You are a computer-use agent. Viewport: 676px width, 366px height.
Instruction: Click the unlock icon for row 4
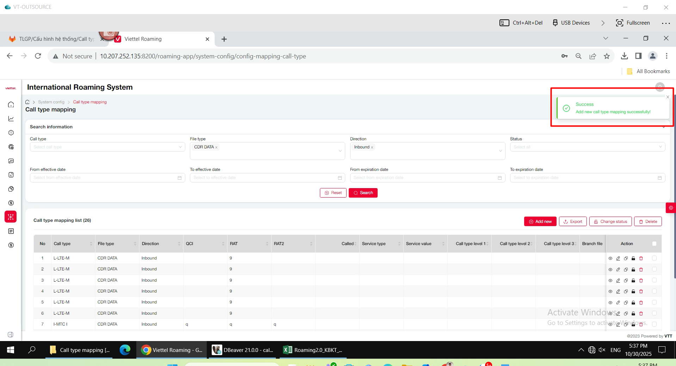[633, 291]
